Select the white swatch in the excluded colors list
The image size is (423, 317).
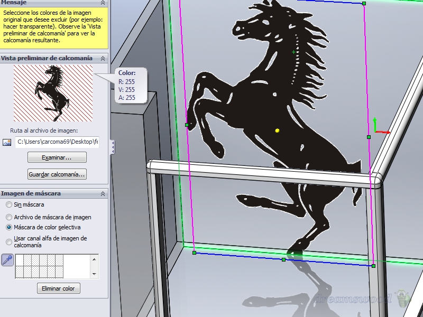(20, 260)
